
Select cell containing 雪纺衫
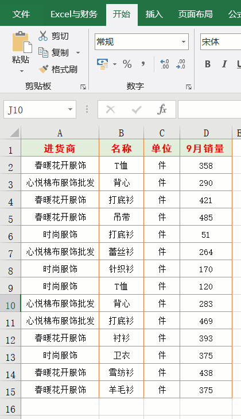pos(121,372)
